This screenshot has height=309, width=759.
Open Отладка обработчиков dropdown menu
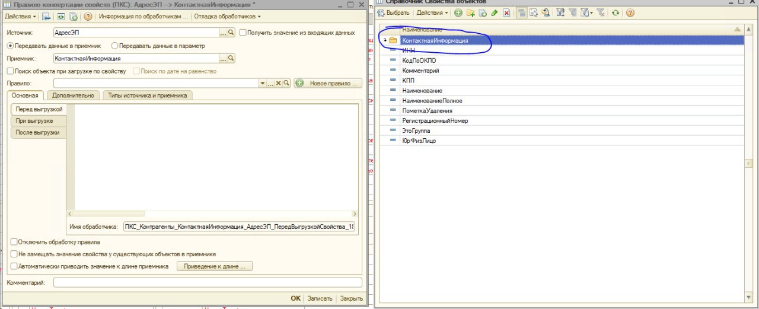click(x=228, y=16)
